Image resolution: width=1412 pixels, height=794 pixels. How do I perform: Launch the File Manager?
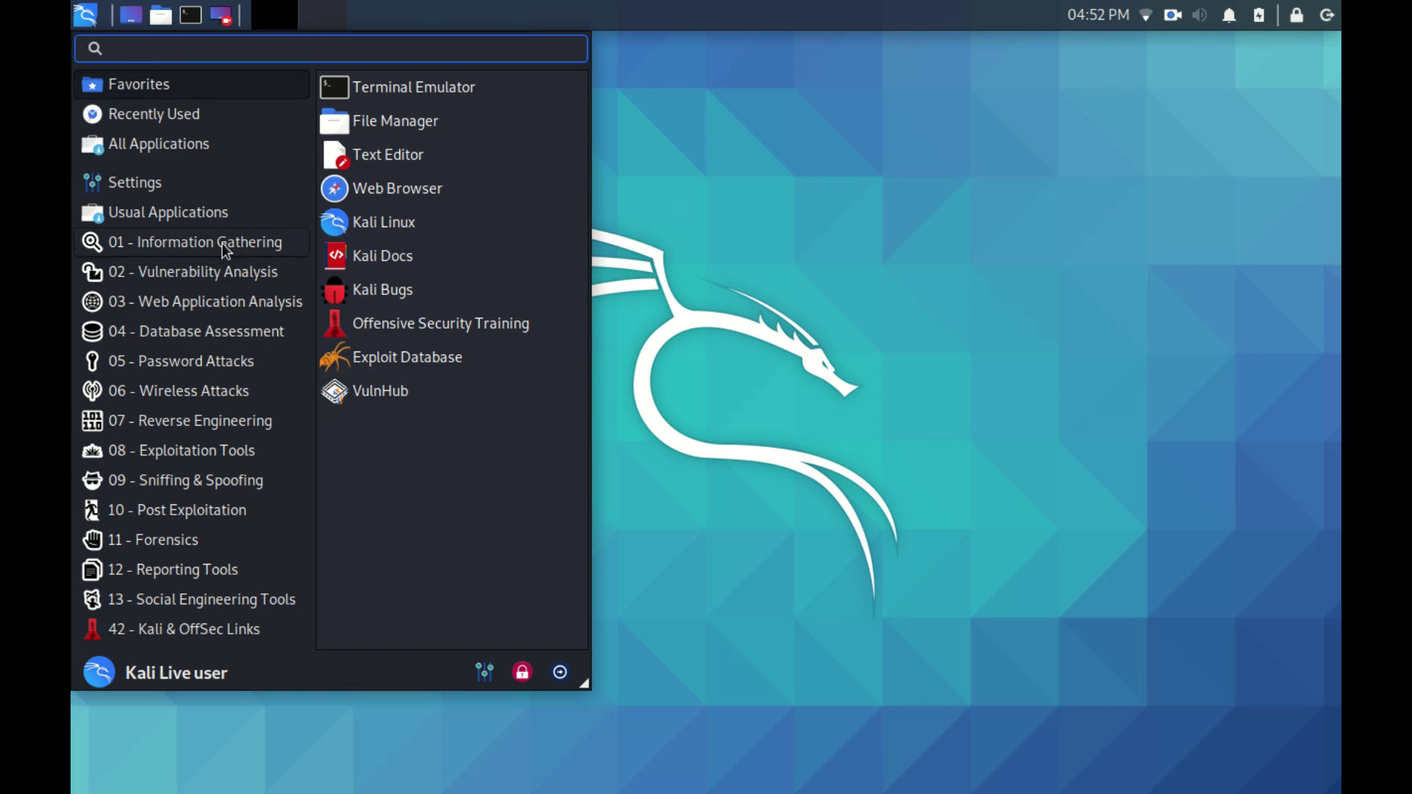point(396,121)
